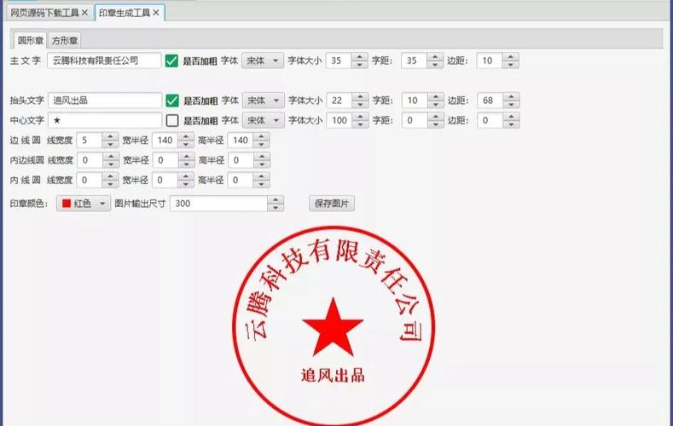This screenshot has height=426, width=673.
Task: Decrease 图片输出尺寸 value
Action: click(x=276, y=207)
